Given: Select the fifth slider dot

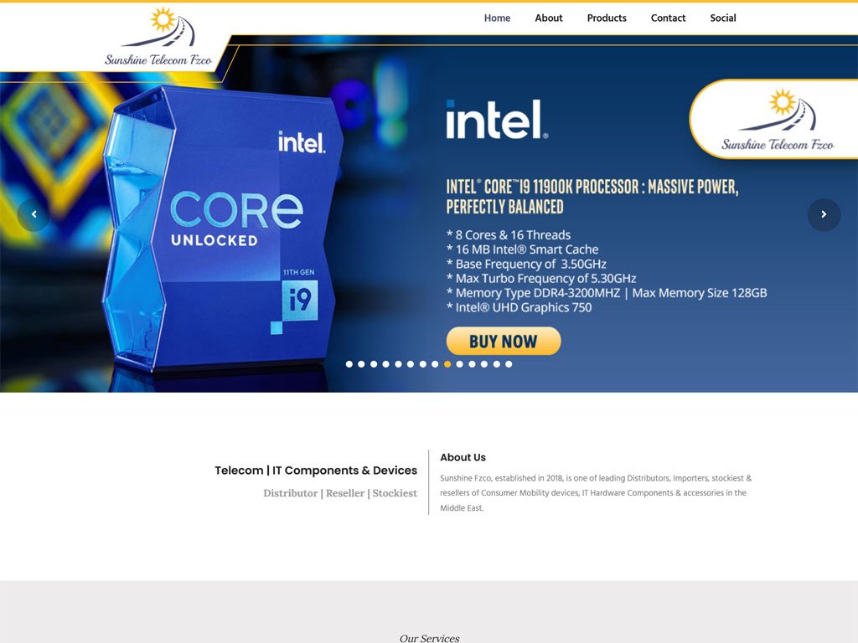Looking at the screenshot, I should coord(398,364).
